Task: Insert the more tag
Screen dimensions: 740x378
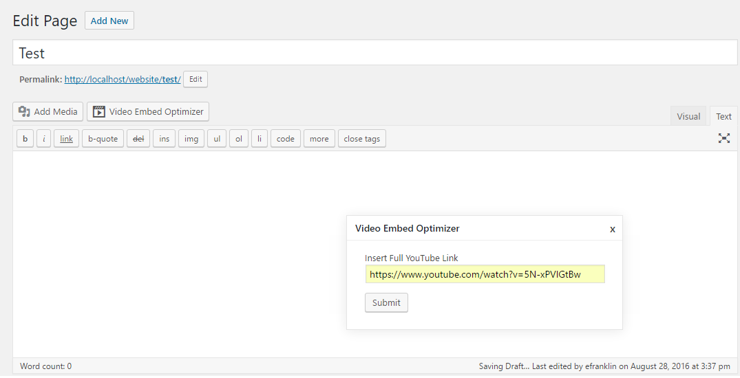Action: tap(319, 139)
